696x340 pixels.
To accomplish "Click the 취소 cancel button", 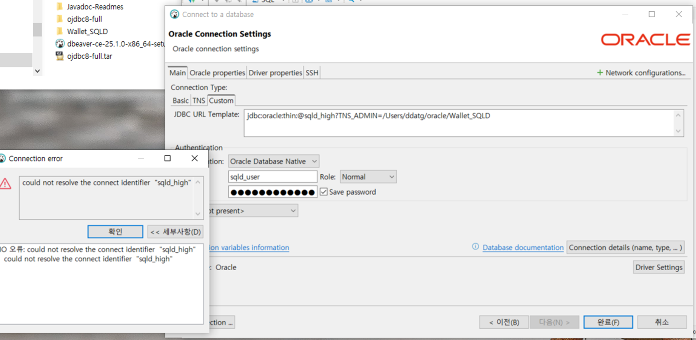I will point(662,322).
